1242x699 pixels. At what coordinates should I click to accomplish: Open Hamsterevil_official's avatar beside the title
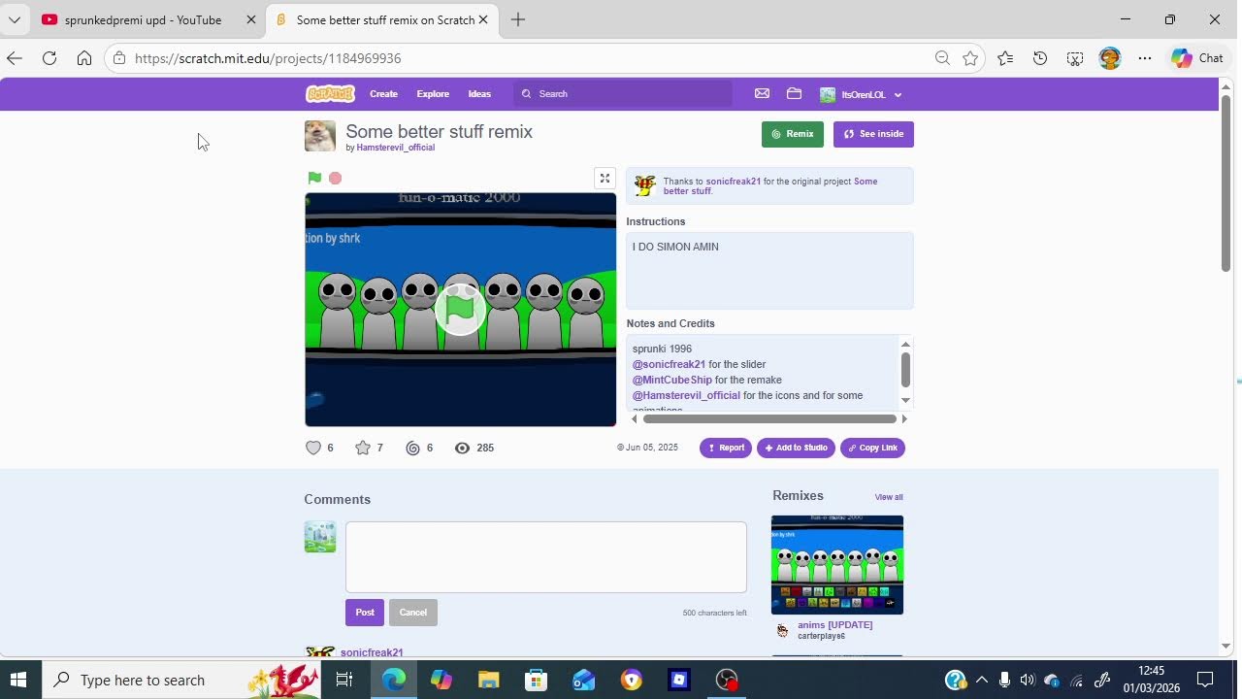[x=320, y=136]
